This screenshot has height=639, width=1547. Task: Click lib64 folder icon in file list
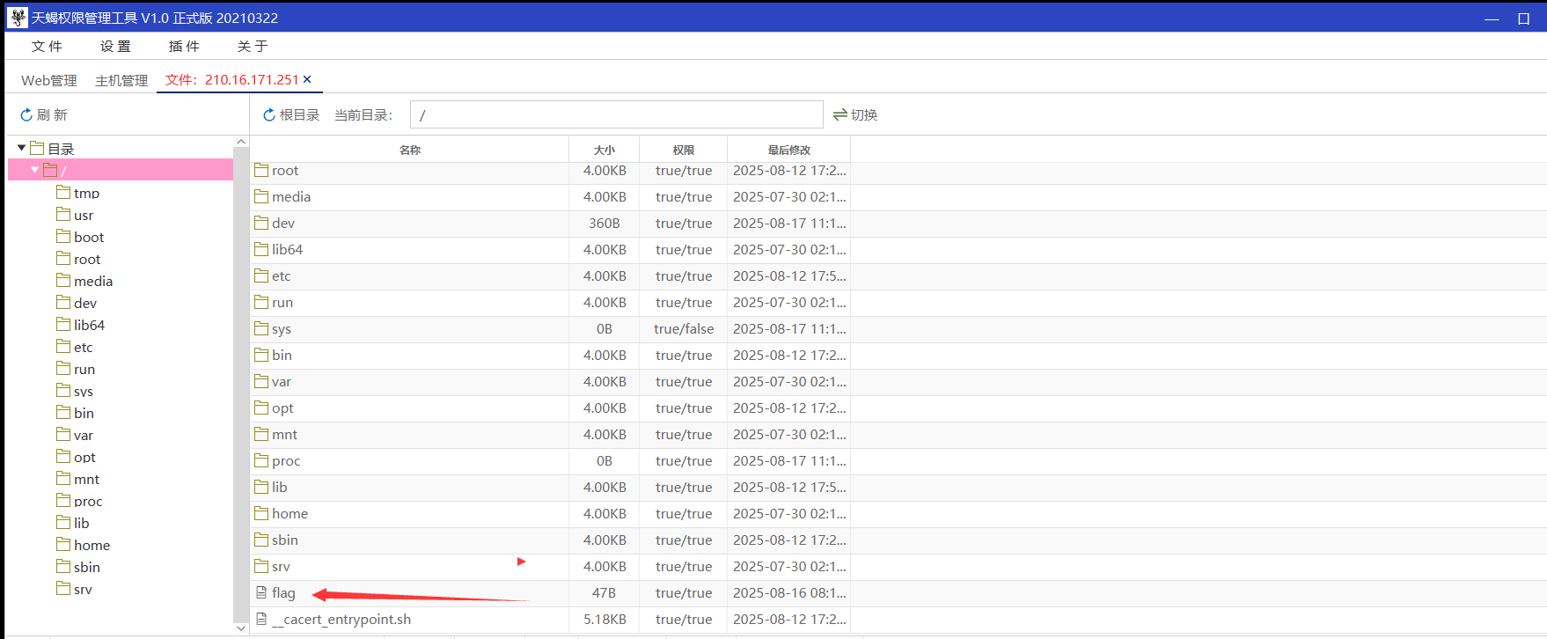click(x=261, y=249)
